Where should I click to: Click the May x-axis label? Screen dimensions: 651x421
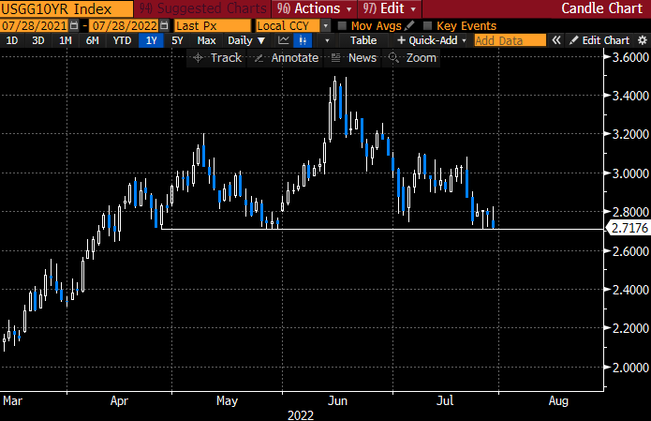(x=227, y=401)
